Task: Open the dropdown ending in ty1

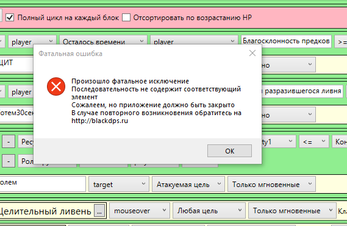Action: 279,141
